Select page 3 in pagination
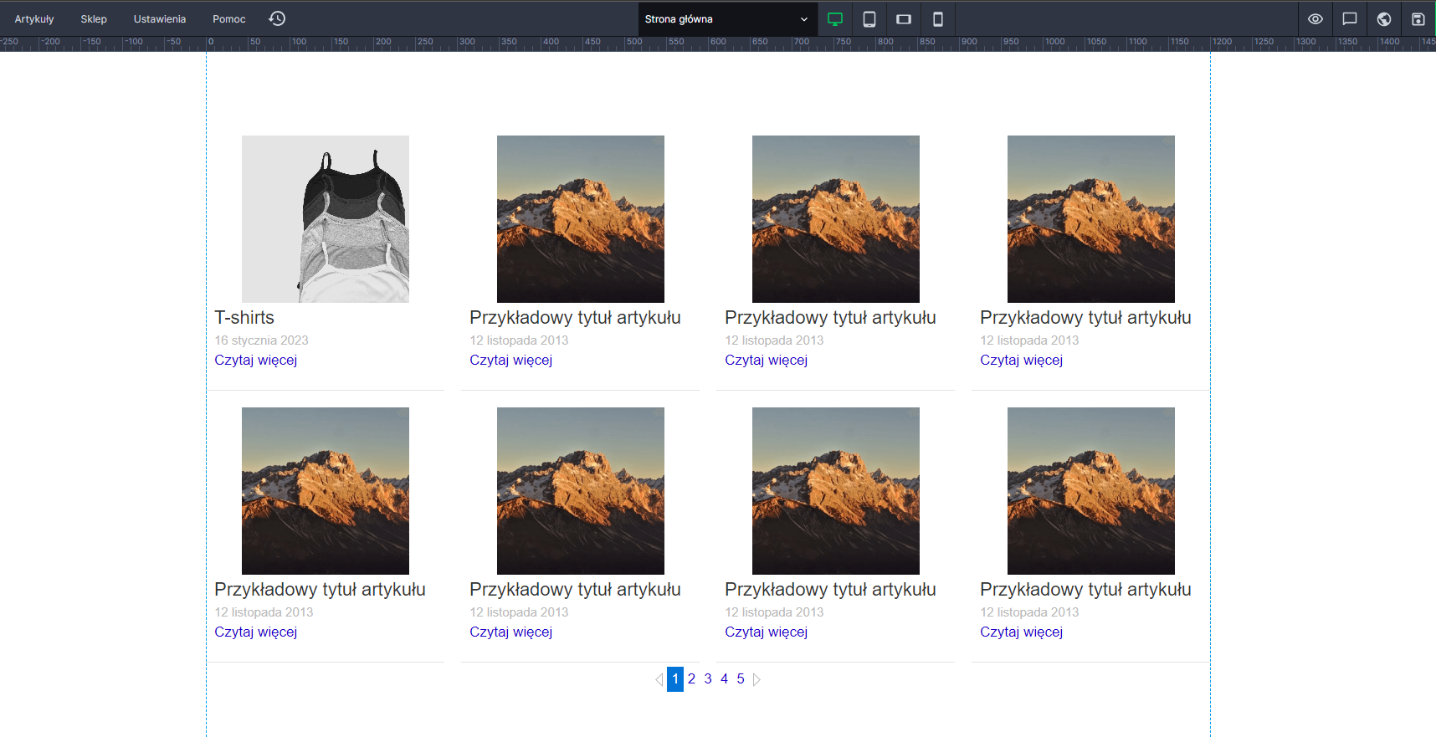The width and height of the screenshot is (1436, 737). [708, 679]
